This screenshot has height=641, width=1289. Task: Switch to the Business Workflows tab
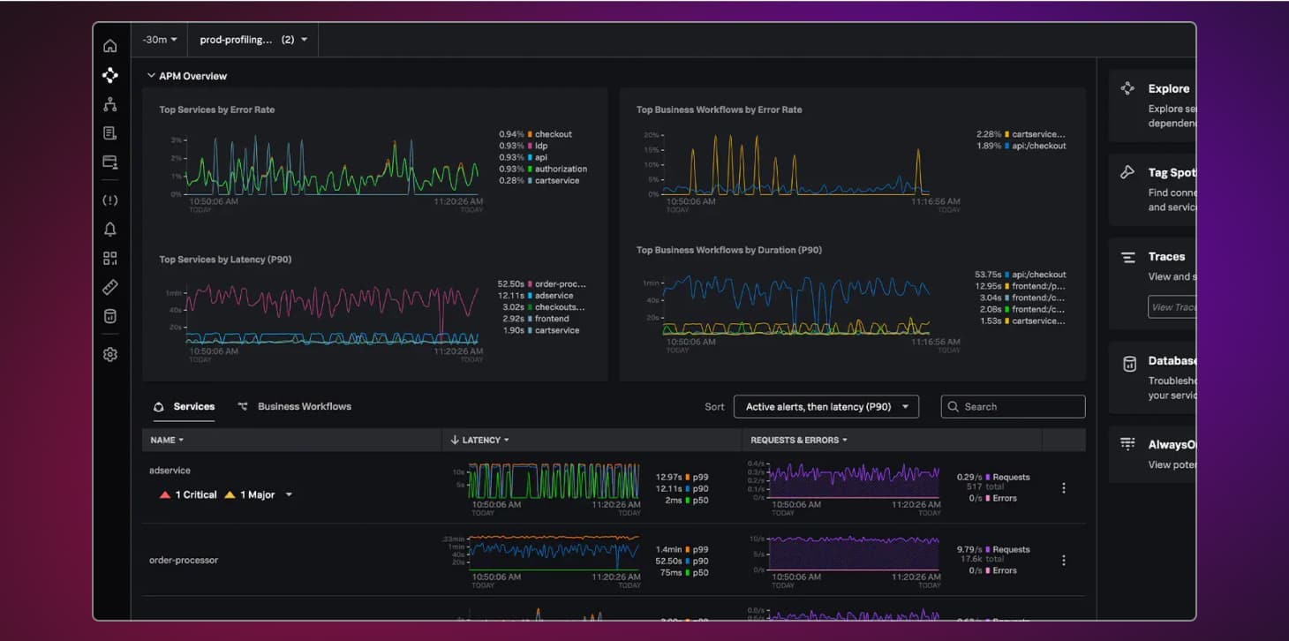click(304, 407)
